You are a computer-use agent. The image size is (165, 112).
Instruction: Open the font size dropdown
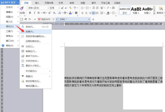pyautogui.click(x=59, y=8)
